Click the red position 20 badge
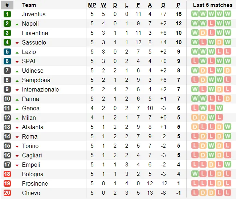The image size is (236, 199). tap(7, 193)
